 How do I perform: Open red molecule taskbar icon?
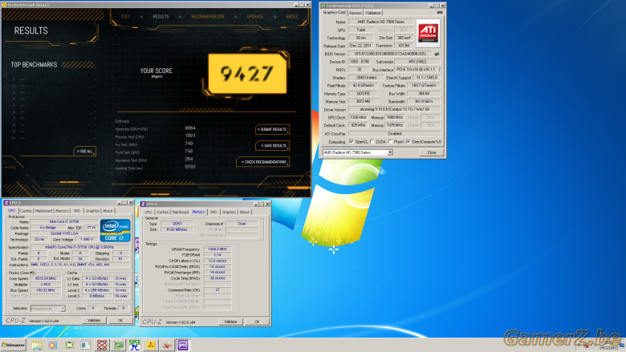tap(167, 346)
